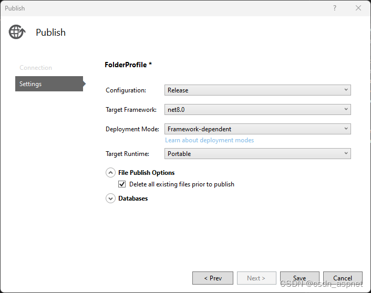The height and width of the screenshot is (293, 371).
Task: Uncheck Delete all existing files prior to publish
Action: (122, 184)
